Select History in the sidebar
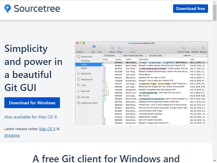 pyautogui.click(x=84, y=64)
